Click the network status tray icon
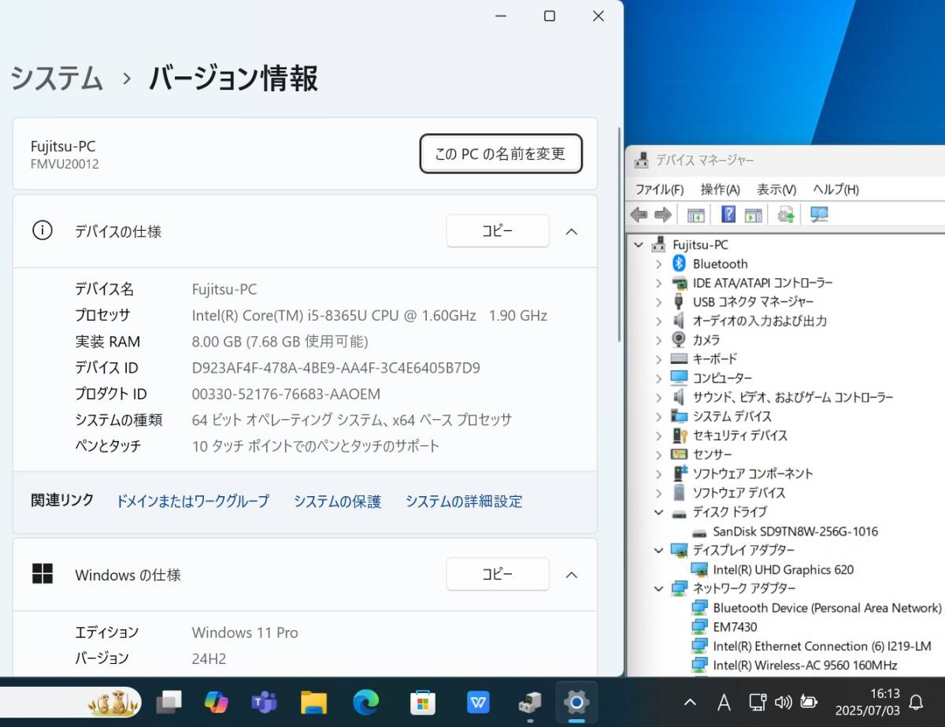 click(757, 701)
